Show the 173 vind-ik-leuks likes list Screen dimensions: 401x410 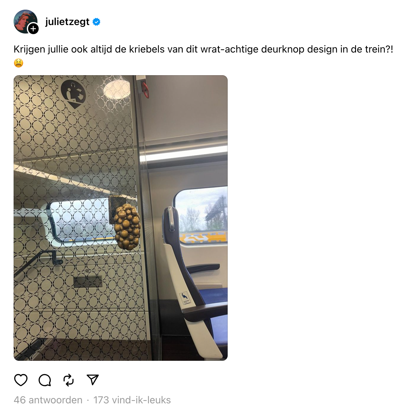(x=132, y=400)
